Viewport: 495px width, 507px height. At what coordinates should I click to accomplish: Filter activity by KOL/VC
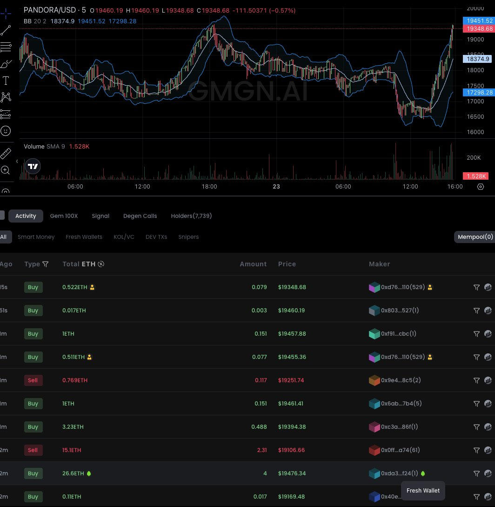point(124,237)
